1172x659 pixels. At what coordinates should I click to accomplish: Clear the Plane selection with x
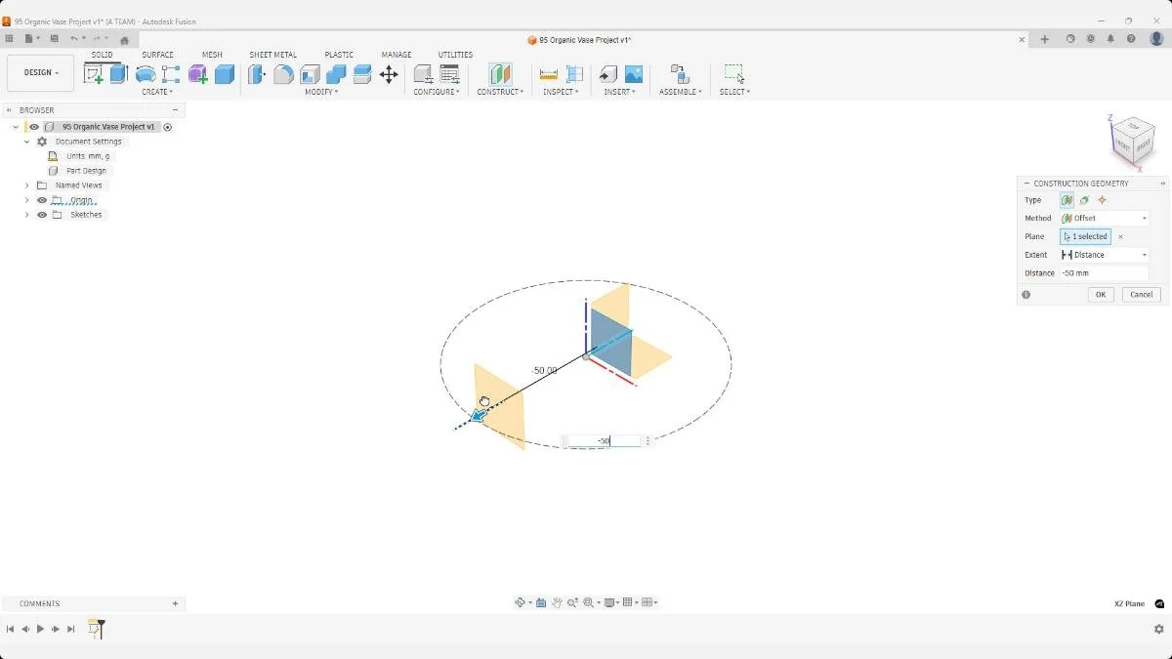point(1120,237)
